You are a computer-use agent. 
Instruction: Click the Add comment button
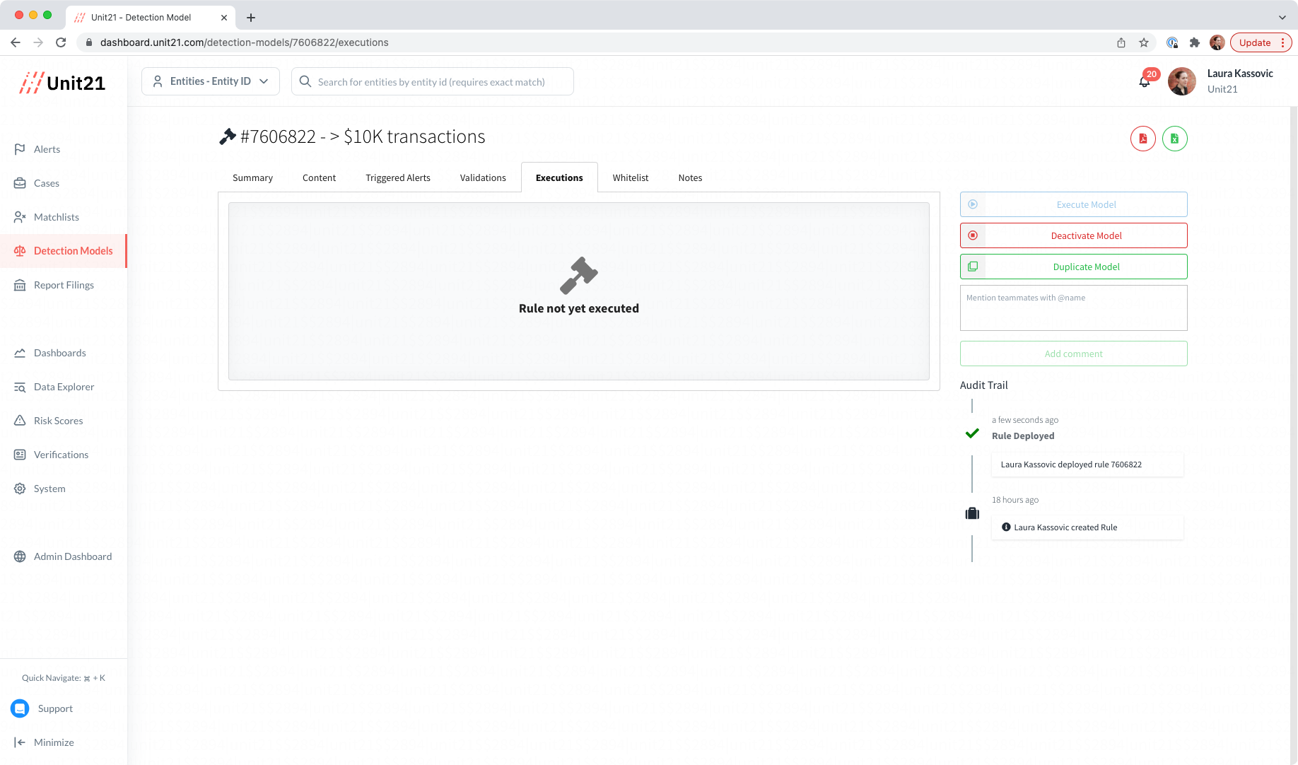pyautogui.click(x=1073, y=354)
